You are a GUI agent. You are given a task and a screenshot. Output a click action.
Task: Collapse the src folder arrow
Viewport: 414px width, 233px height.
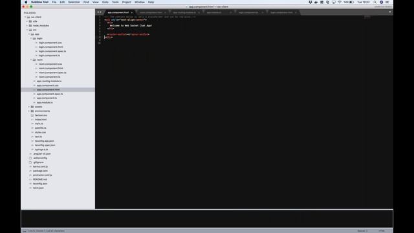27,30
